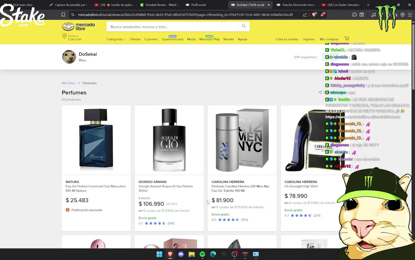Open Microsoft Edge from the taskbar
Viewport: 415px width, 260px height.
coord(213,254)
